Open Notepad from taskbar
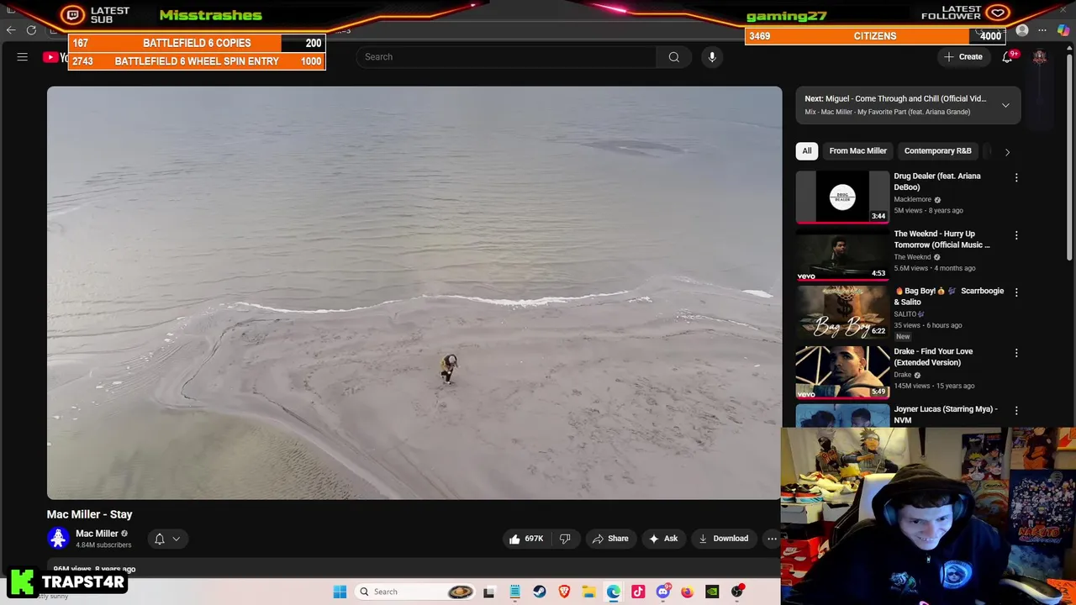The height and width of the screenshot is (605, 1076). 514,592
